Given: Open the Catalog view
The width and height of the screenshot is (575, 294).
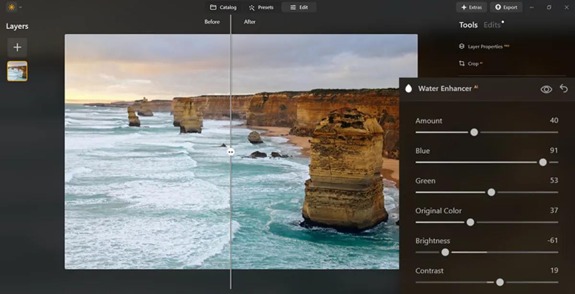Looking at the screenshot, I should (x=223, y=7).
